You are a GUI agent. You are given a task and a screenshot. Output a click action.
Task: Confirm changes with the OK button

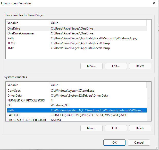pyautogui.click(x=114, y=143)
